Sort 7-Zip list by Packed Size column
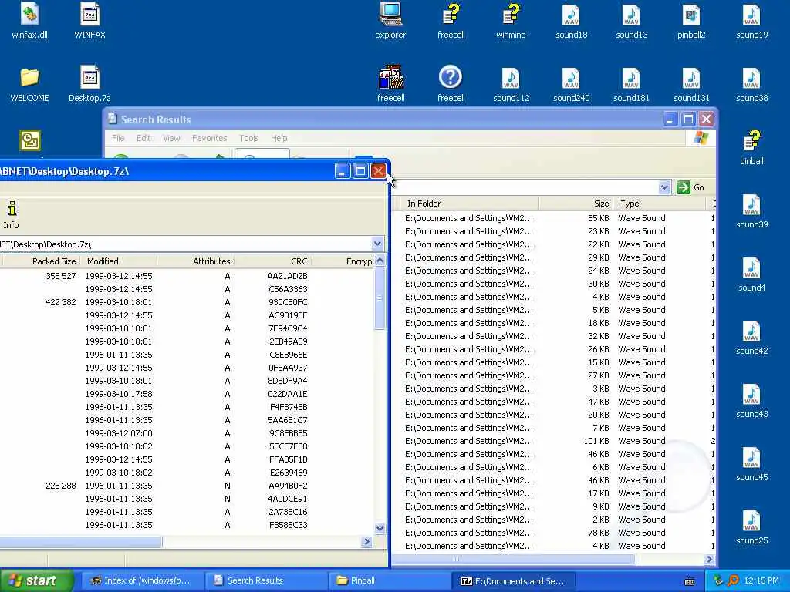This screenshot has width=790, height=592. coord(40,261)
